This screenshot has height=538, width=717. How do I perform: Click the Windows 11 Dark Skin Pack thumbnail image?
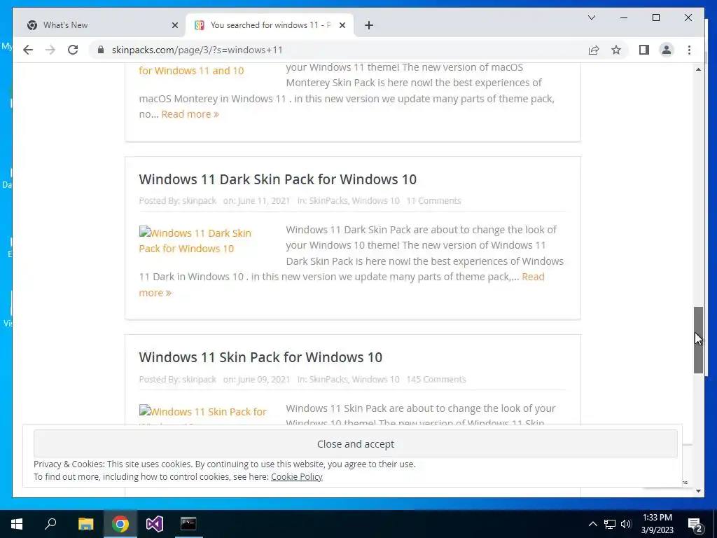pyautogui.click(x=195, y=241)
